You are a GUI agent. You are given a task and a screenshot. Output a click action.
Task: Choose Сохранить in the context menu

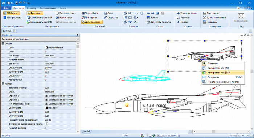(x=223, y=77)
